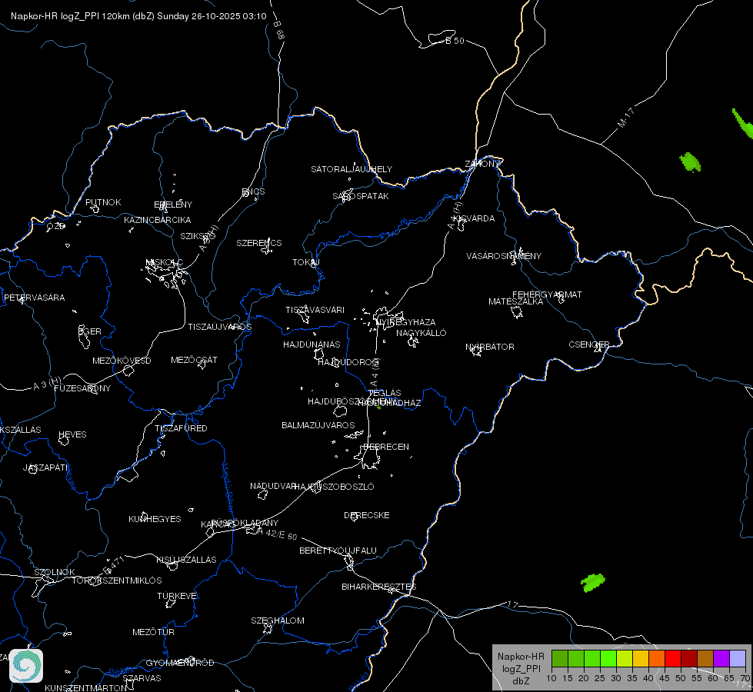Click the NYÍREGYHÁZA city label

pyautogui.click(x=406, y=321)
